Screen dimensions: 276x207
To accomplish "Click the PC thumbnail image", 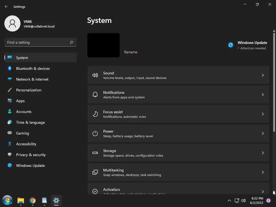I will (103, 45).
